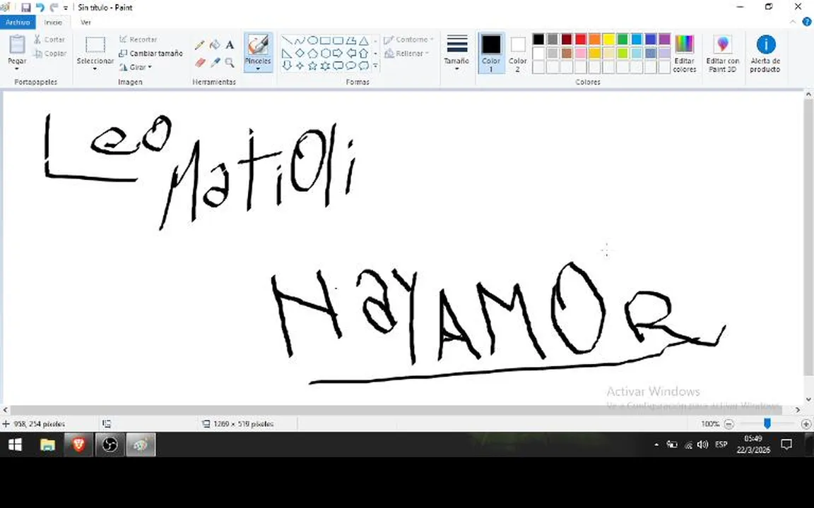Open Paint help question mark icon
The width and height of the screenshot is (814, 508).
807,22
